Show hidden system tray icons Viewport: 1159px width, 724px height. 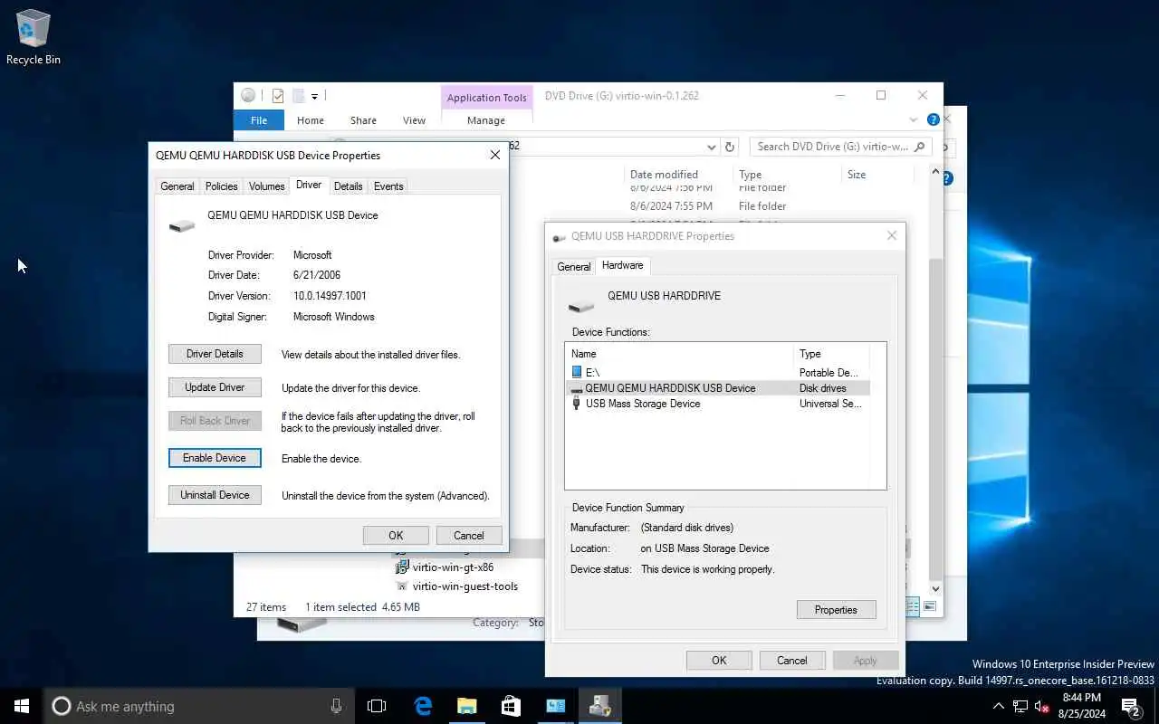[x=998, y=706]
